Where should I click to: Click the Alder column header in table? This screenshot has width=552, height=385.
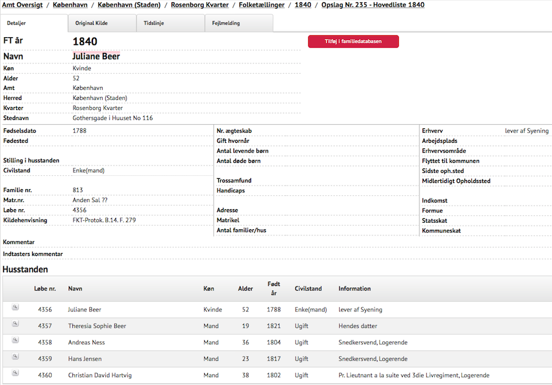[x=245, y=289]
